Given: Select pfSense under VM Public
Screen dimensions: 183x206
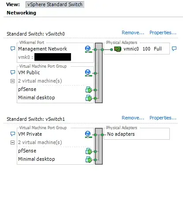Looking at the screenshot, I should (x=27, y=89).
